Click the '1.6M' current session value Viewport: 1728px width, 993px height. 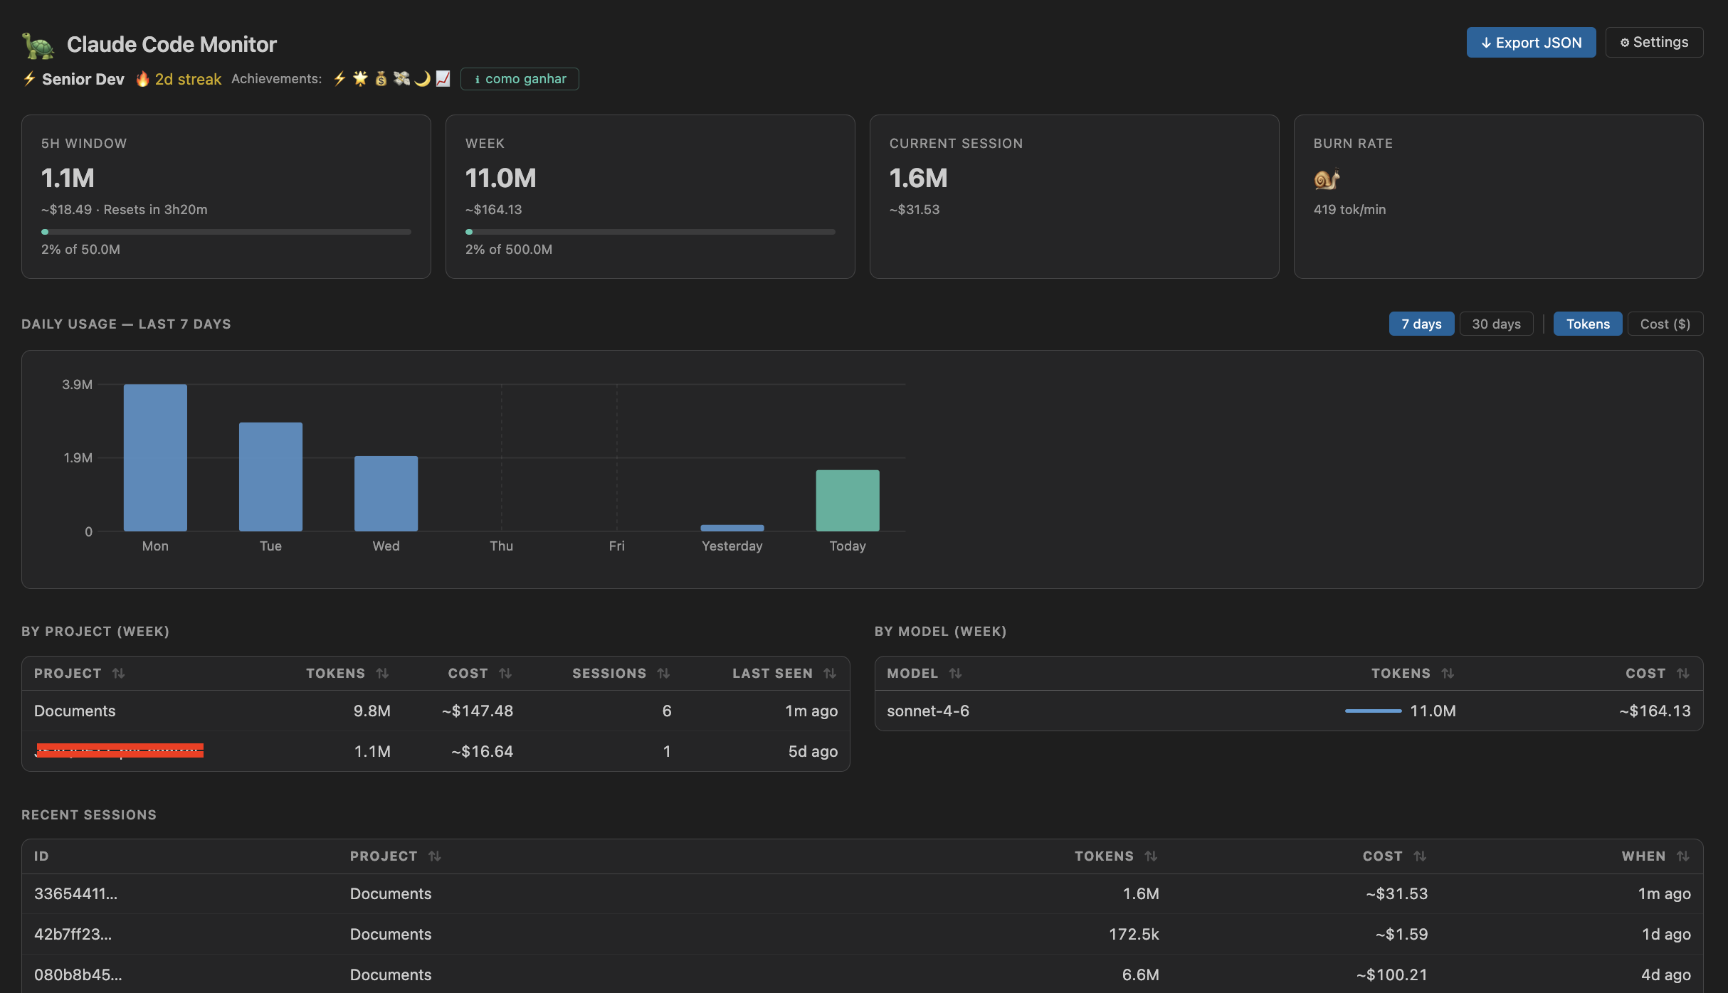pyautogui.click(x=918, y=178)
